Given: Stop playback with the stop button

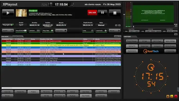Looking at the screenshot, I should (115, 13).
